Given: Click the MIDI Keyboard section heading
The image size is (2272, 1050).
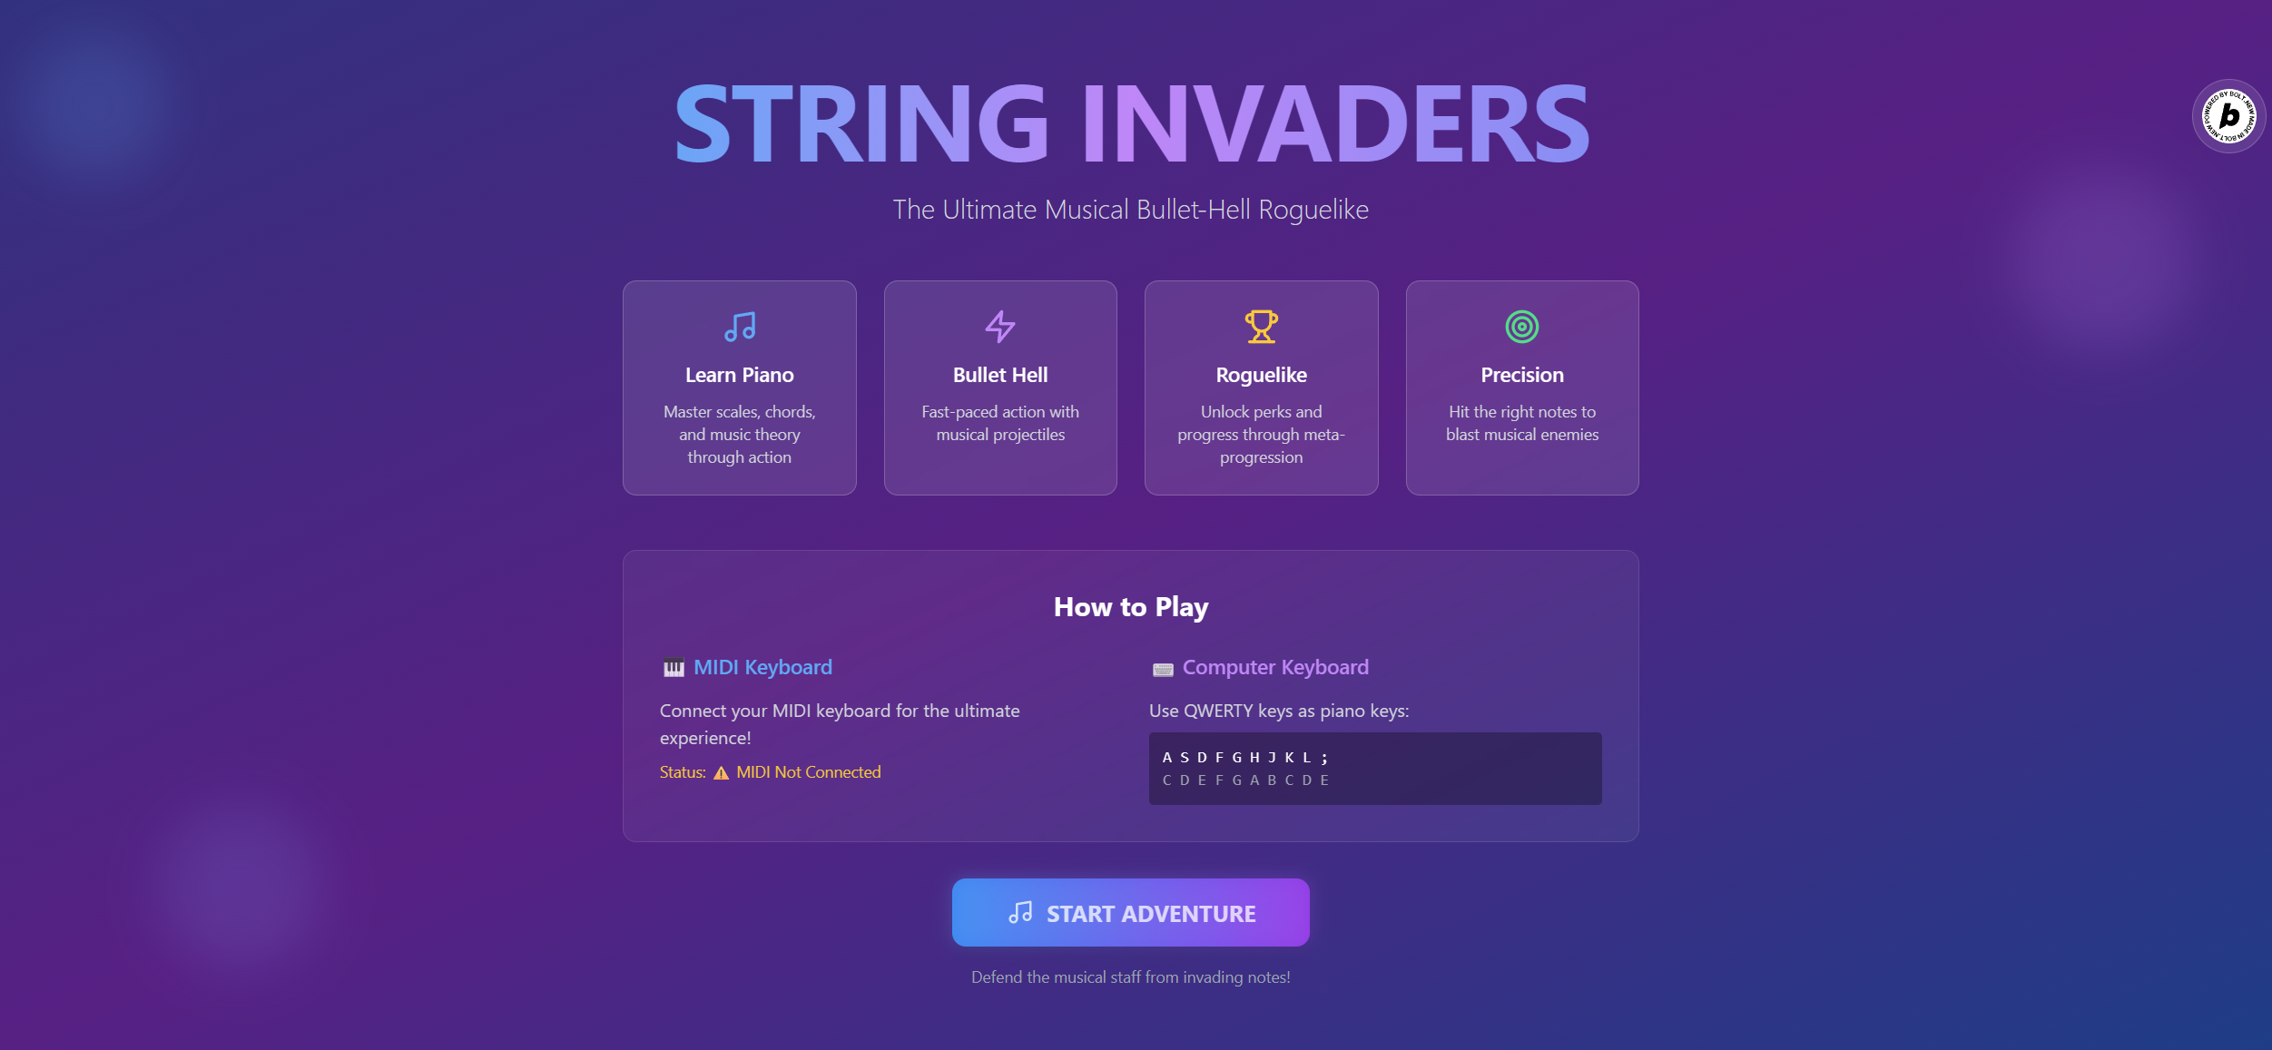Looking at the screenshot, I should (x=762, y=667).
